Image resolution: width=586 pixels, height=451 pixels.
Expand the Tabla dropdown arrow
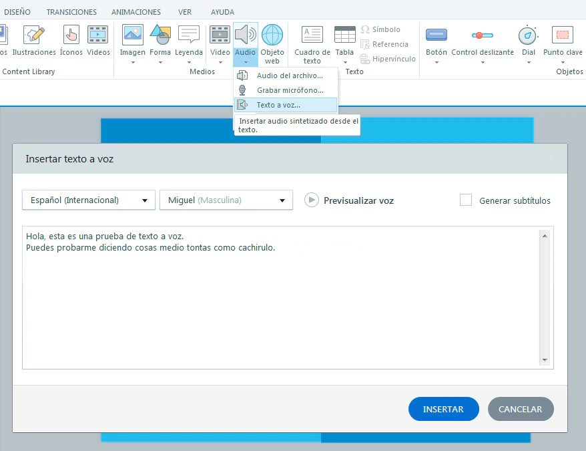[x=345, y=63]
